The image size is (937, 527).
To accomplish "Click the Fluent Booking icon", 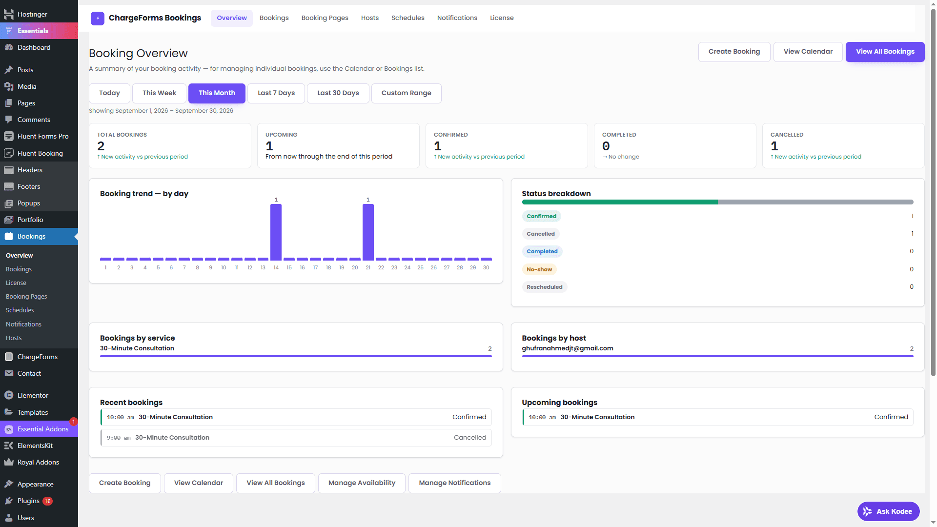I will tap(9, 153).
